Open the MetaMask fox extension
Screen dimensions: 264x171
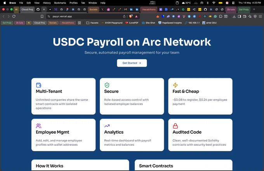(x=158, y=16)
